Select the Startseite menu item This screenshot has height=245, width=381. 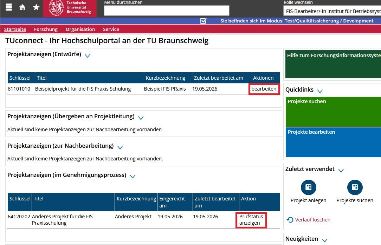point(15,29)
